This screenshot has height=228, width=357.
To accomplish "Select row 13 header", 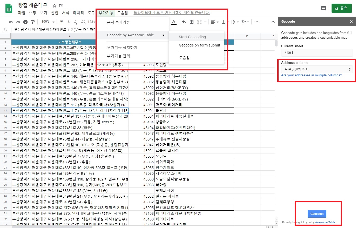I will (5, 110).
